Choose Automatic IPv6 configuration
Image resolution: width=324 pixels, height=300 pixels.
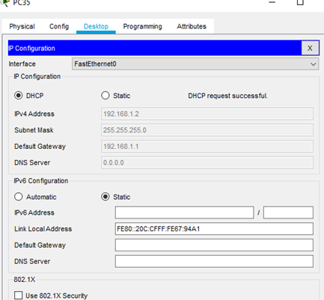(19, 197)
